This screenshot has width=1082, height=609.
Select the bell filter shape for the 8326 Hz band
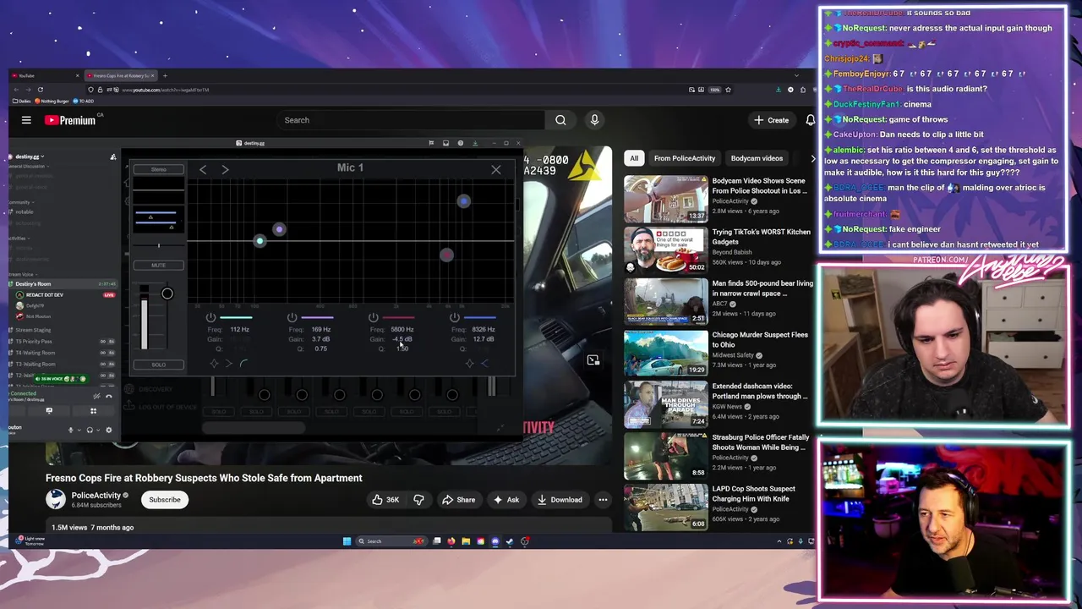[x=469, y=364]
